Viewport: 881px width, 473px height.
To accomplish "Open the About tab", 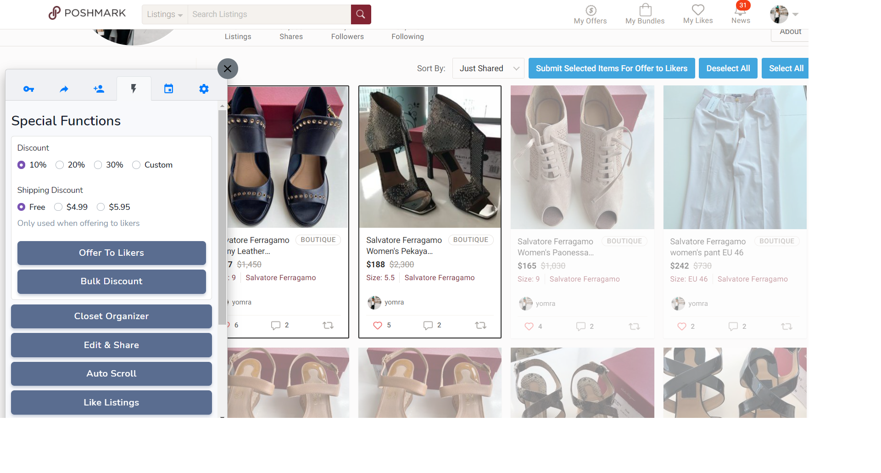I will click(790, 33).
